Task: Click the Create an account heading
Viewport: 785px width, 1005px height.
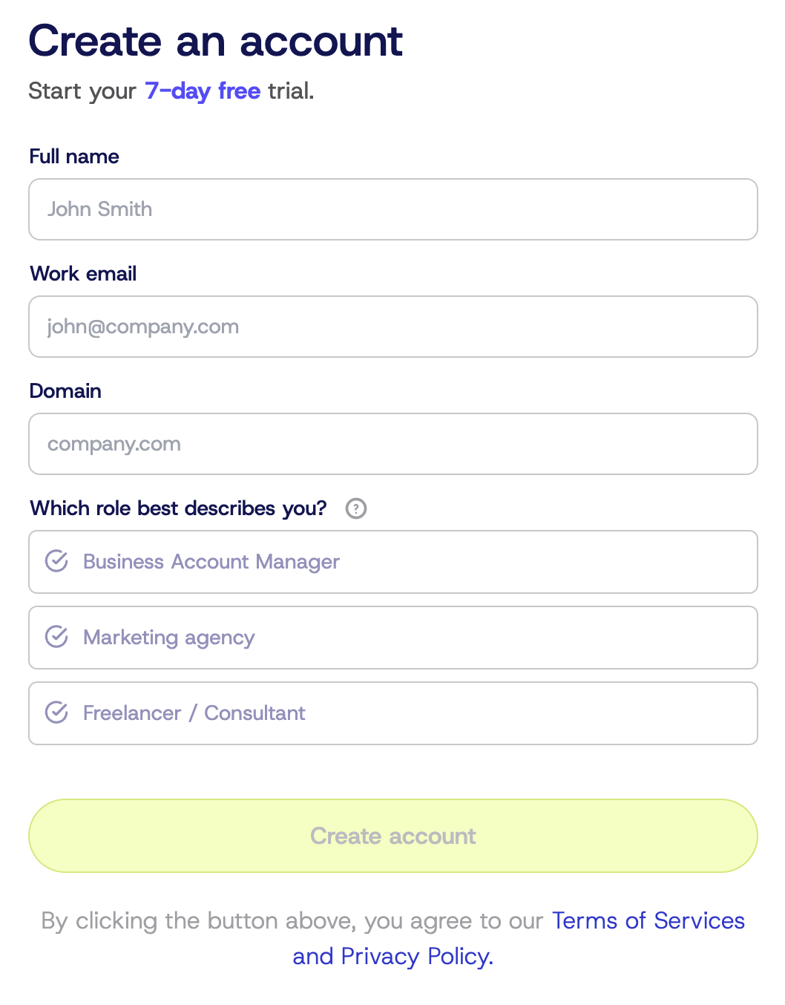Action: coord(215,42)
